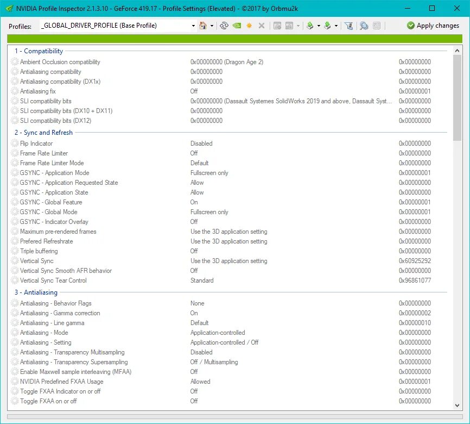Click the export profiles up-arrow icon
This screenshot has height=424, width=470.
click(310, 26)
